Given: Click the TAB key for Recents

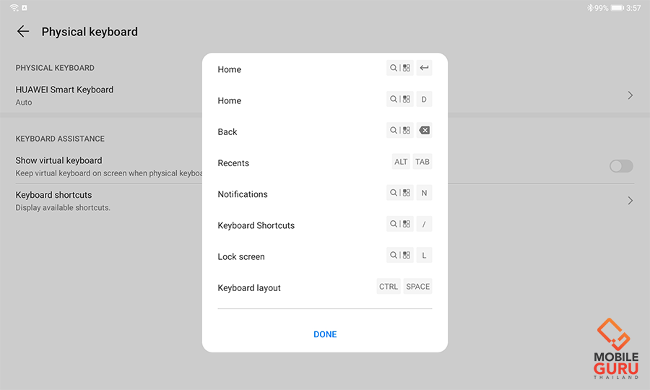Looking at the screenshot, I should [422, 162].
